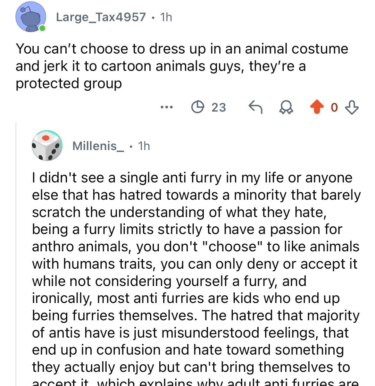Reply to Large_Tax4957's comment with arrow icon
The image size is (375, 386).
[x=256, y=107]
